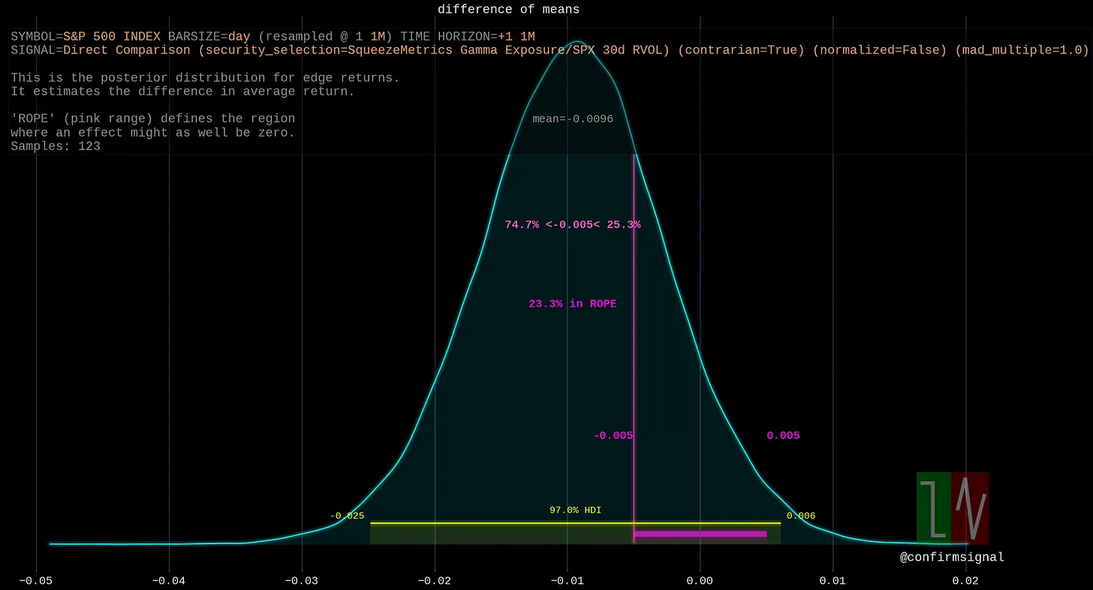
Task: Click the green-red confirmsignal logo
Action: click(x=953, y=507)
